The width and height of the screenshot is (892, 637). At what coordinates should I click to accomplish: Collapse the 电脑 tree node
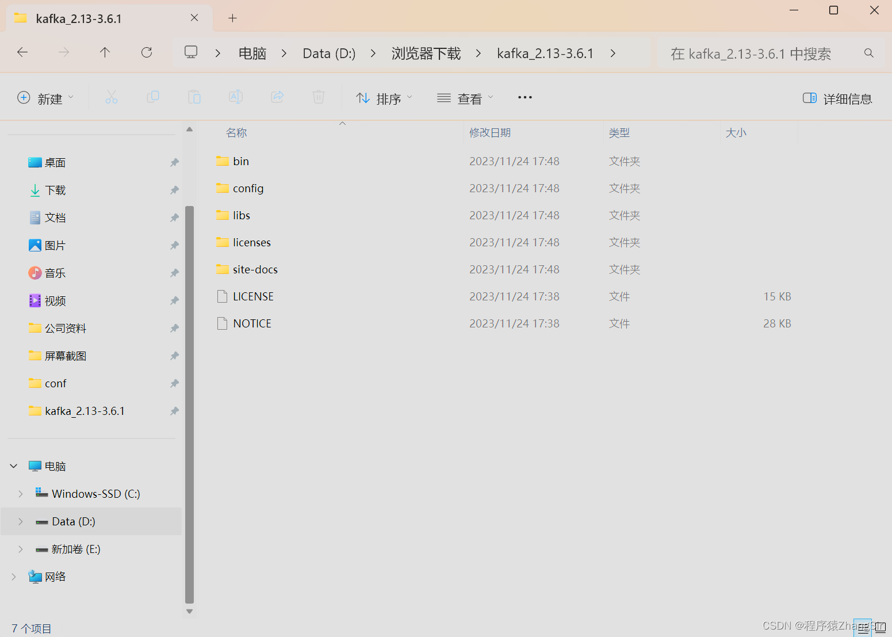pos(14,466)
